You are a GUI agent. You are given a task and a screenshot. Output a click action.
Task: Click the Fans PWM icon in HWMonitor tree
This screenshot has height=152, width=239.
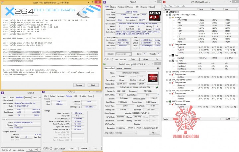point(173,61)
